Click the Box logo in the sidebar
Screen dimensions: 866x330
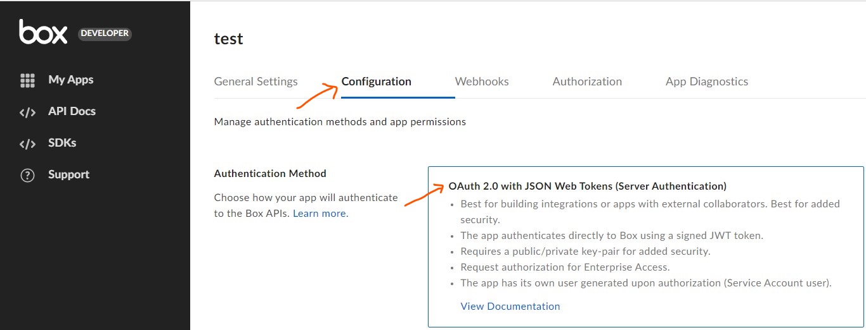tap(43, 32)
